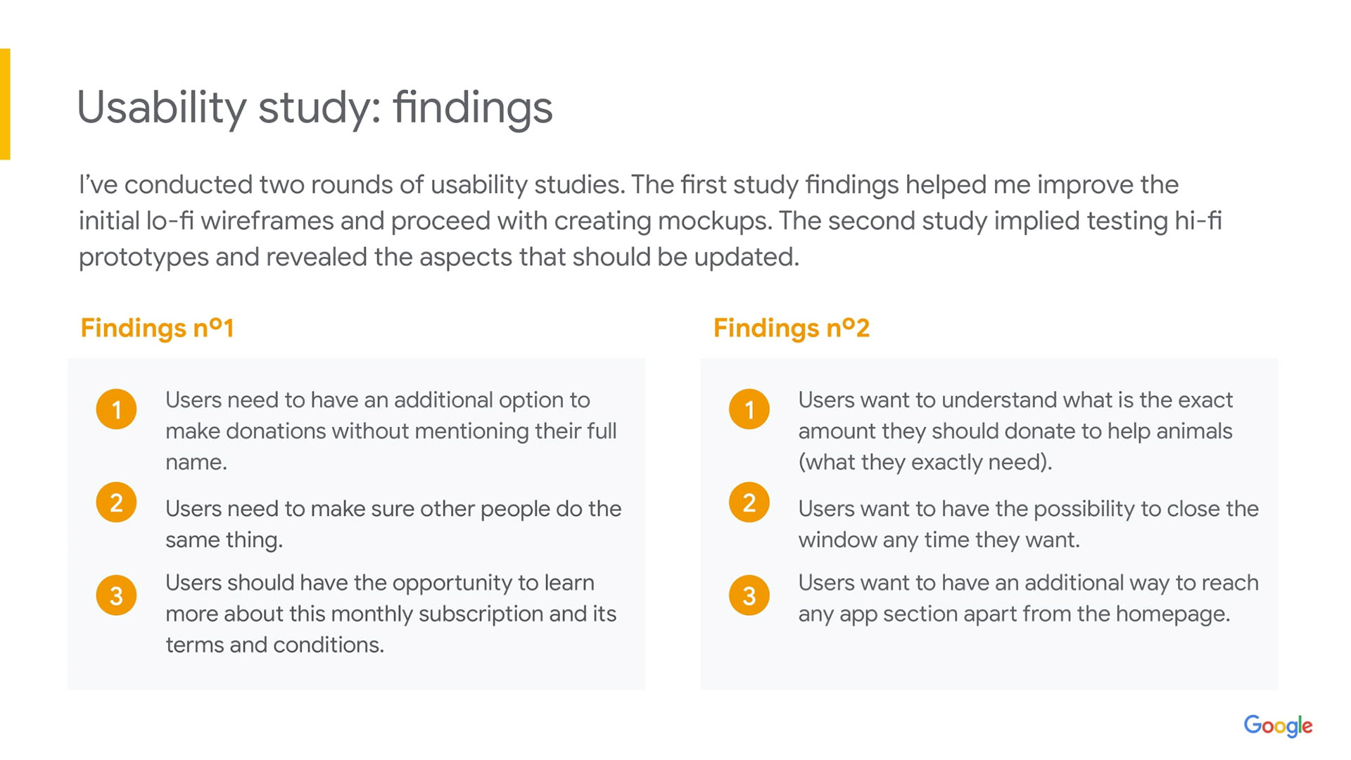Click number 2 badge under Findings nº2
1351x760 pixels.
[749, 502]
